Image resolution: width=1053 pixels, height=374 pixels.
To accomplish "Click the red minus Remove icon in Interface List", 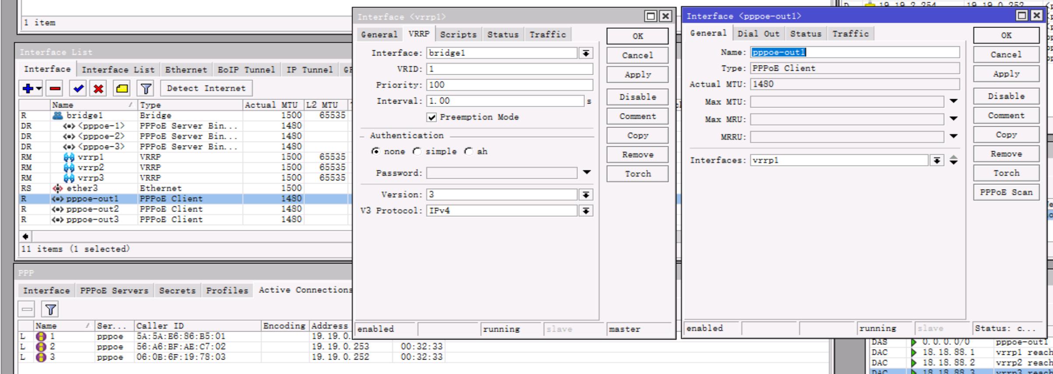I will coord(55,88).
